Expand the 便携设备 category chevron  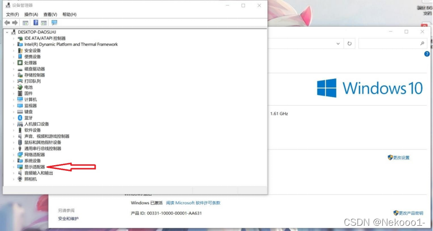pyautogui.click(x=14, y=56)
